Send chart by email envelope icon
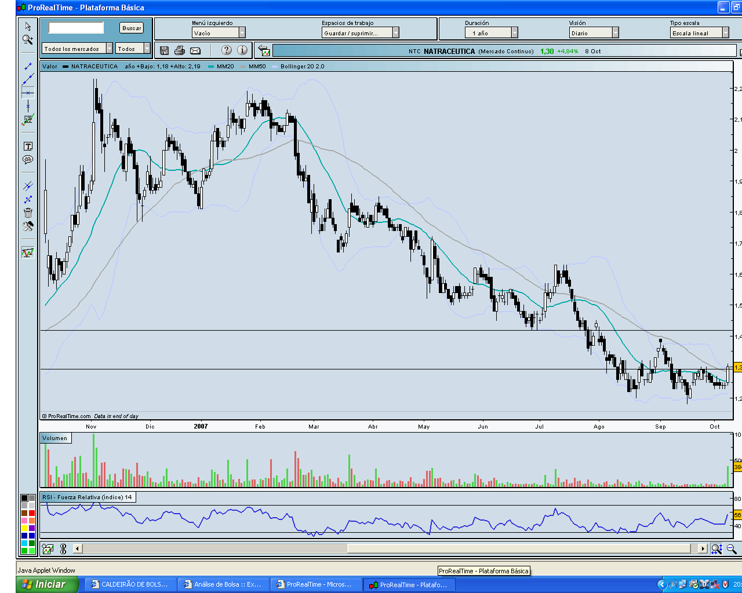This screenshot has height=593, width=742. [195, 51]
